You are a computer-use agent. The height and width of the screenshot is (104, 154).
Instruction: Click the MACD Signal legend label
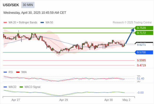33,87
